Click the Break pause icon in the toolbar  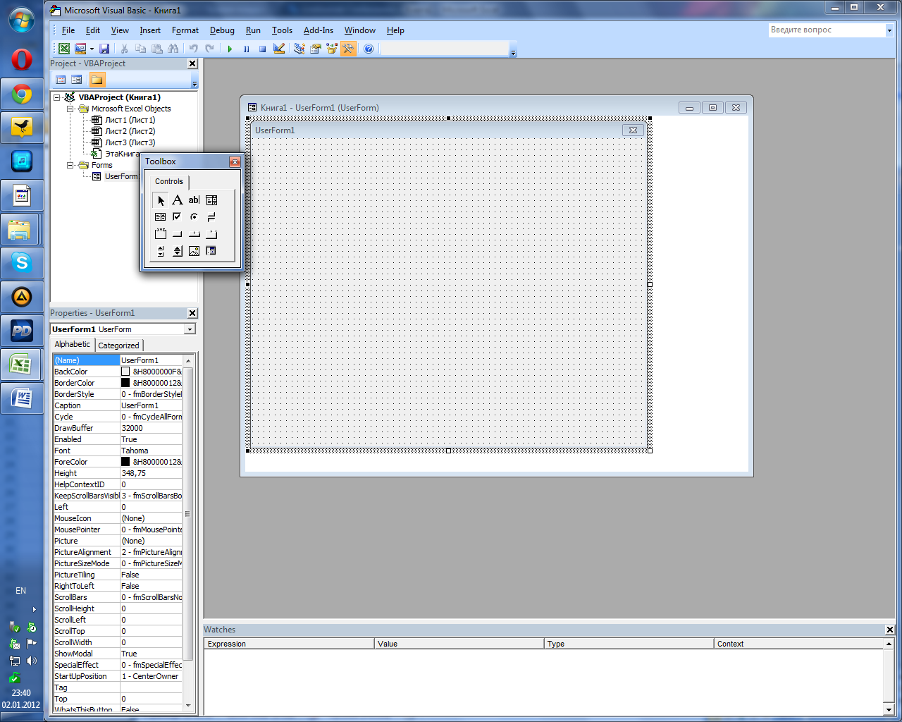246,49
